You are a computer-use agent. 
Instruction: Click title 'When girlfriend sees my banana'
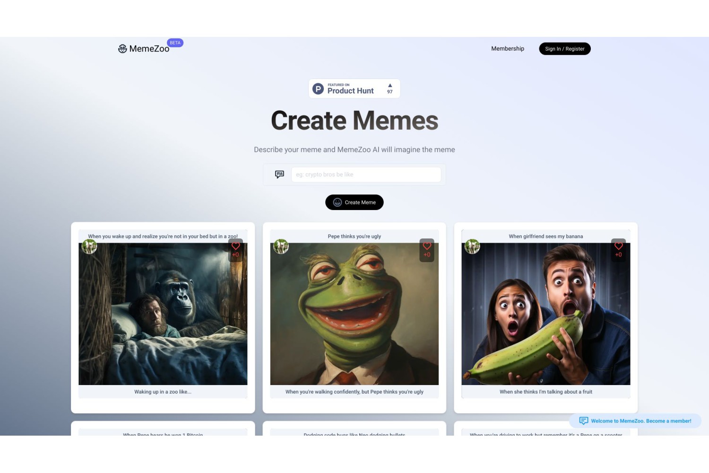point(546,236)
